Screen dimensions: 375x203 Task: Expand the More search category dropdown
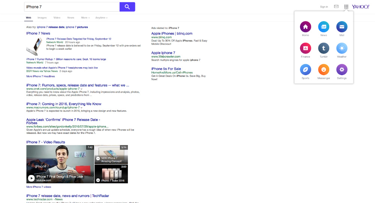click(x=85, y=18)
